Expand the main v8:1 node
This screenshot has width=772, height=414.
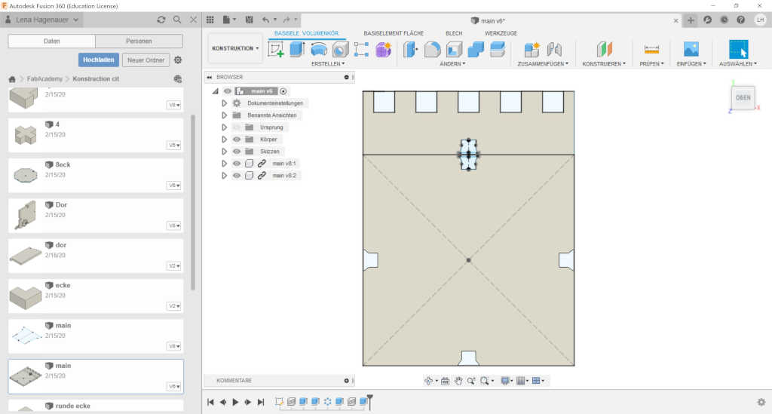pyautogui.click(x=224, y=164)
